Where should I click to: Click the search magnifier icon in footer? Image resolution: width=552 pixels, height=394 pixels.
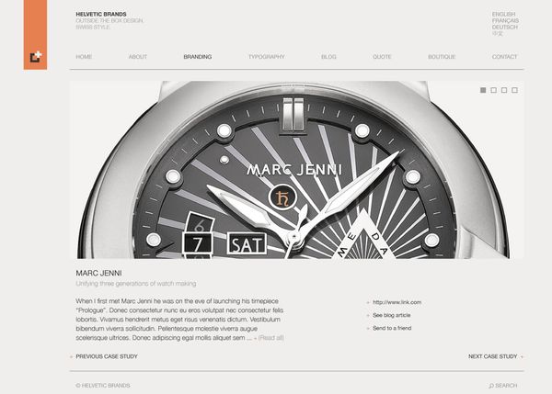491,386
